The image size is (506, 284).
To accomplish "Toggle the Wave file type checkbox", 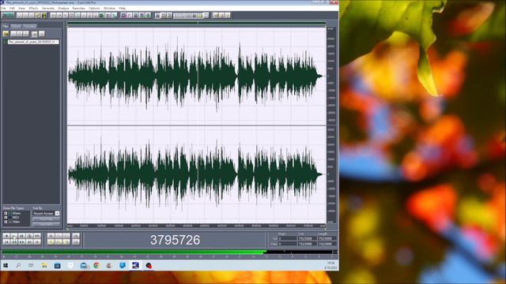I will (6, 213).
